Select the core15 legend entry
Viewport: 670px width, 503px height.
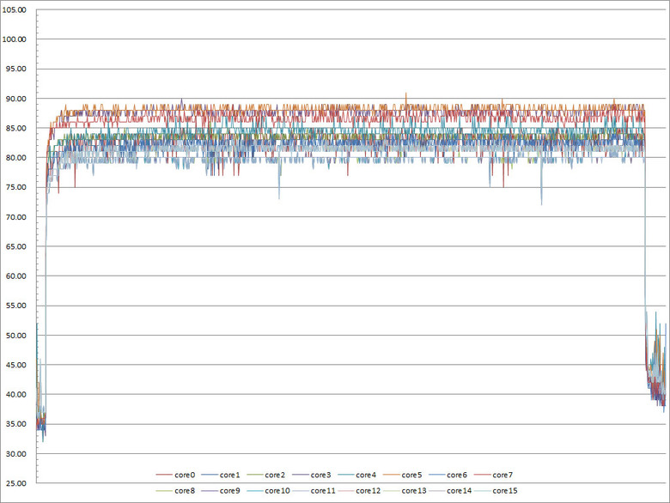click(x=496, y=491)
